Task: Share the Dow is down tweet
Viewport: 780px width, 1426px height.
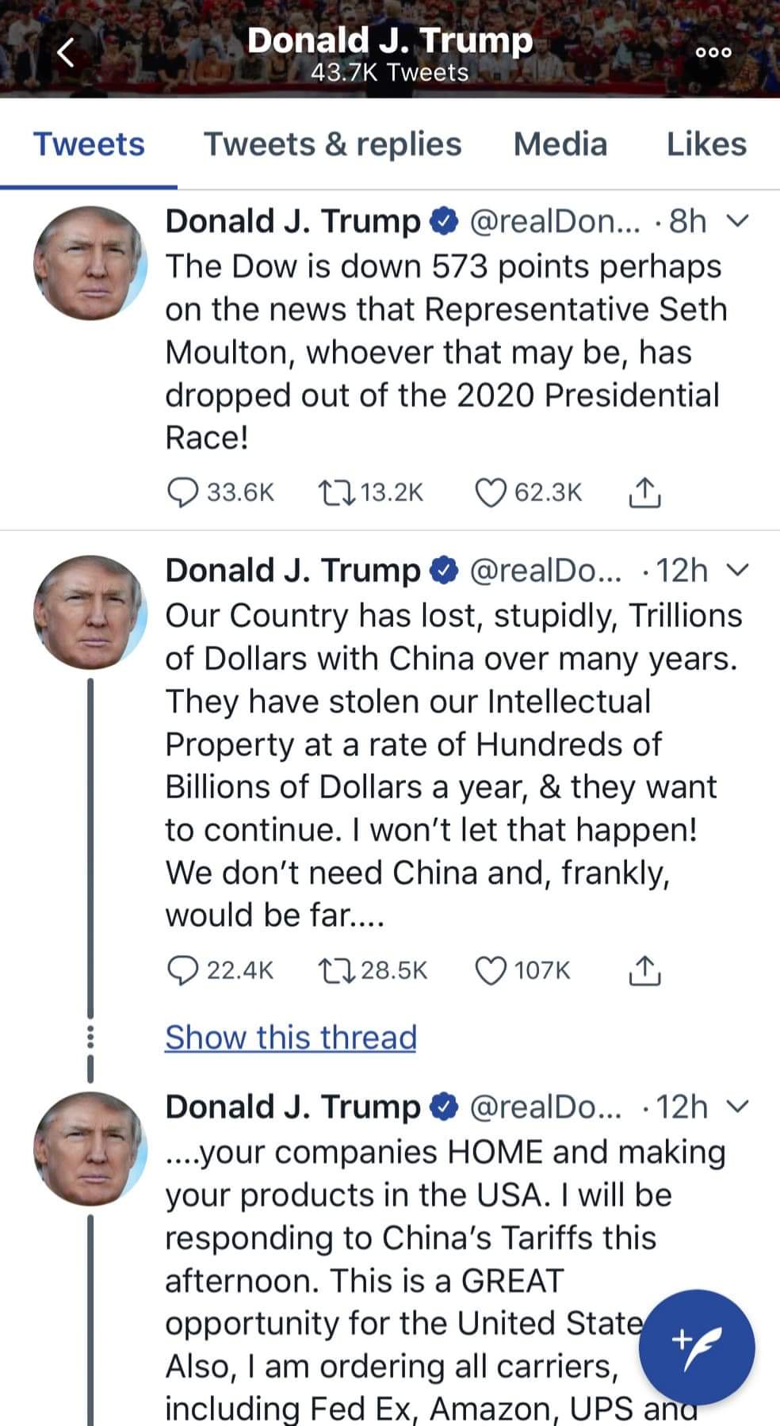Action: (644, 492)
